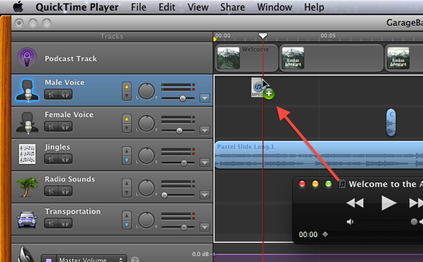423x262 pixels.
Task: Expand automation for Male Voice track
Action: pyautogui.click(x=205, y=98)
